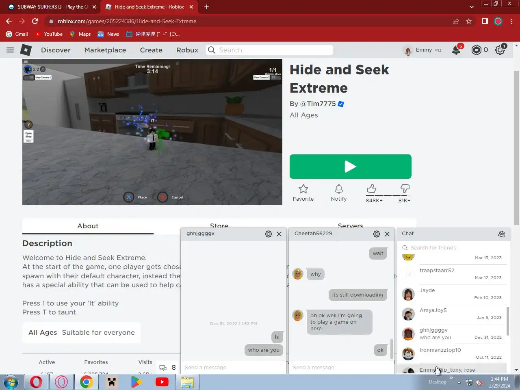Open chat with ghhjggggv in list
Image resolution: width=520 pixels, height=390 pixels.
tap(453, 334)
